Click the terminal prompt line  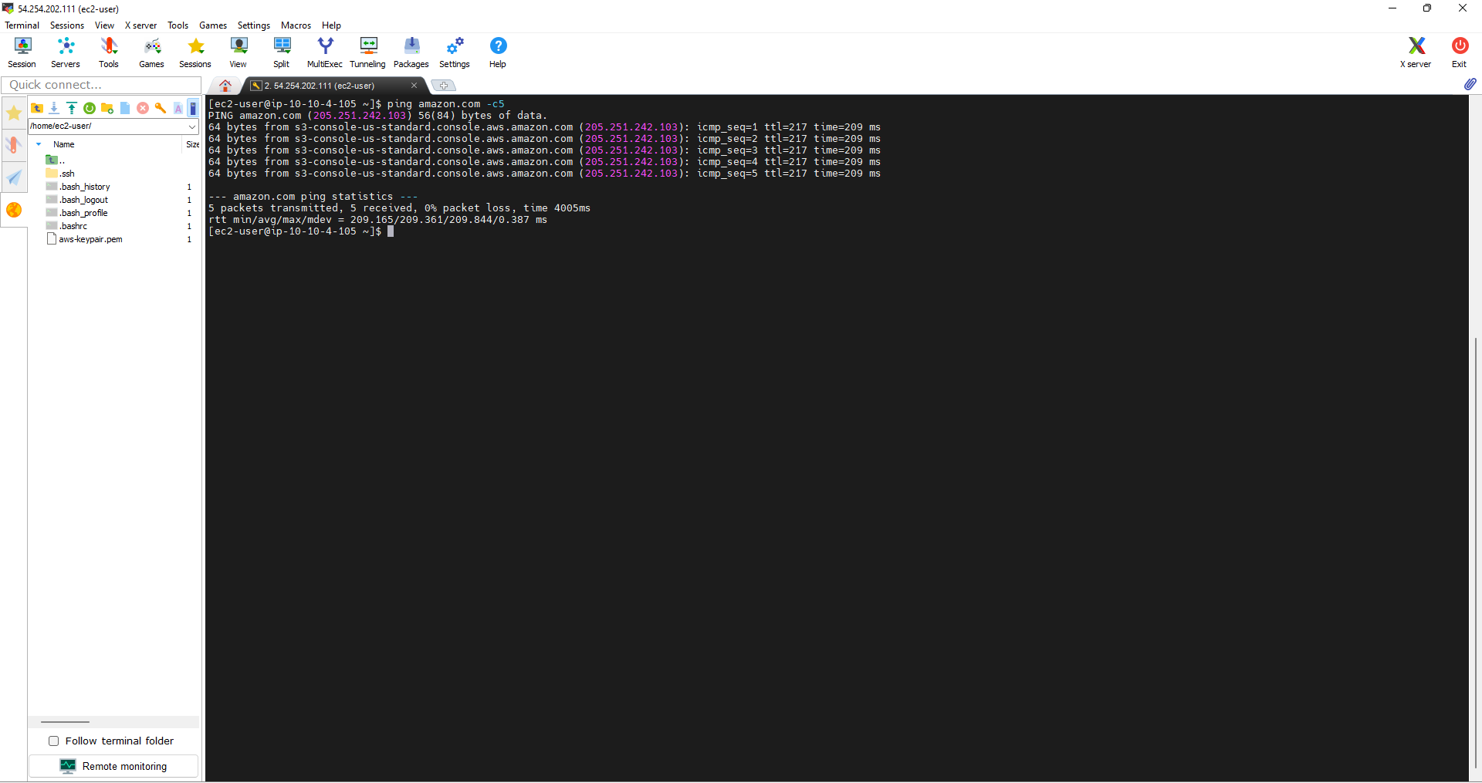301,231
